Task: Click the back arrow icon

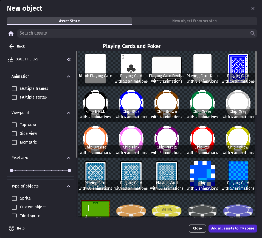Action: point(12,46)
